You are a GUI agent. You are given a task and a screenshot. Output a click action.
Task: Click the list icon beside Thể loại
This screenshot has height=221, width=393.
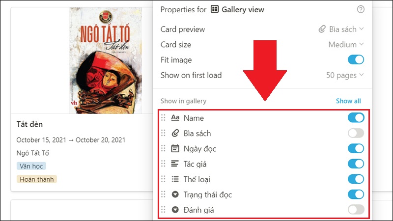coord(175,179)
